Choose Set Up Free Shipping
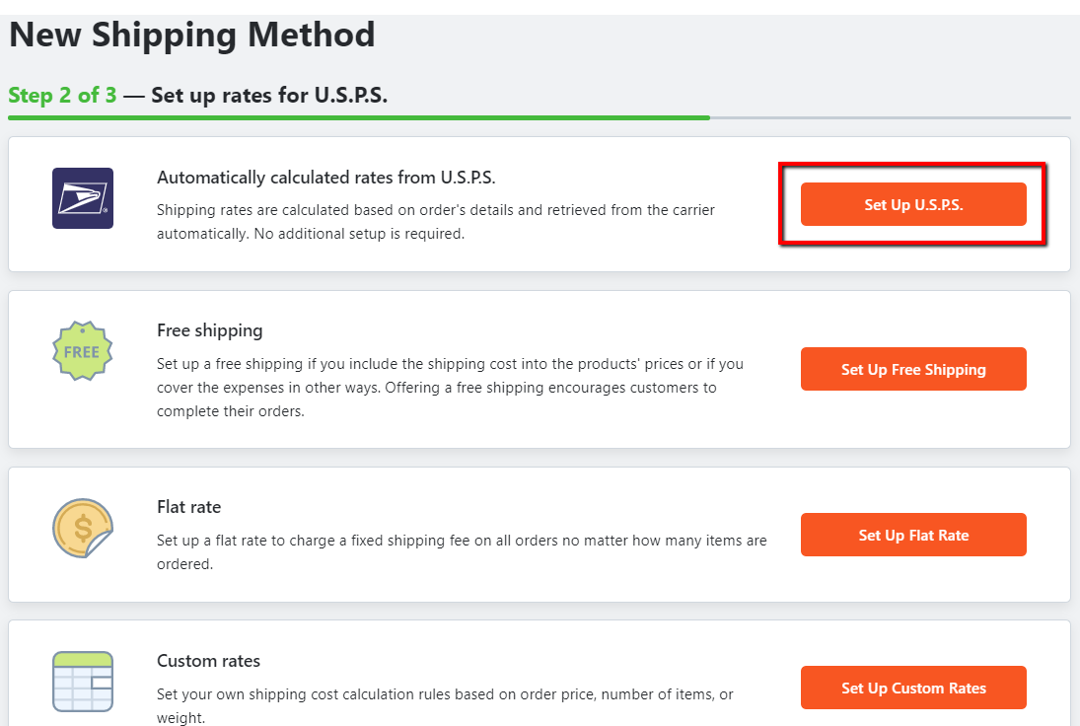The image size is (1080, 726). coord(913,369)
